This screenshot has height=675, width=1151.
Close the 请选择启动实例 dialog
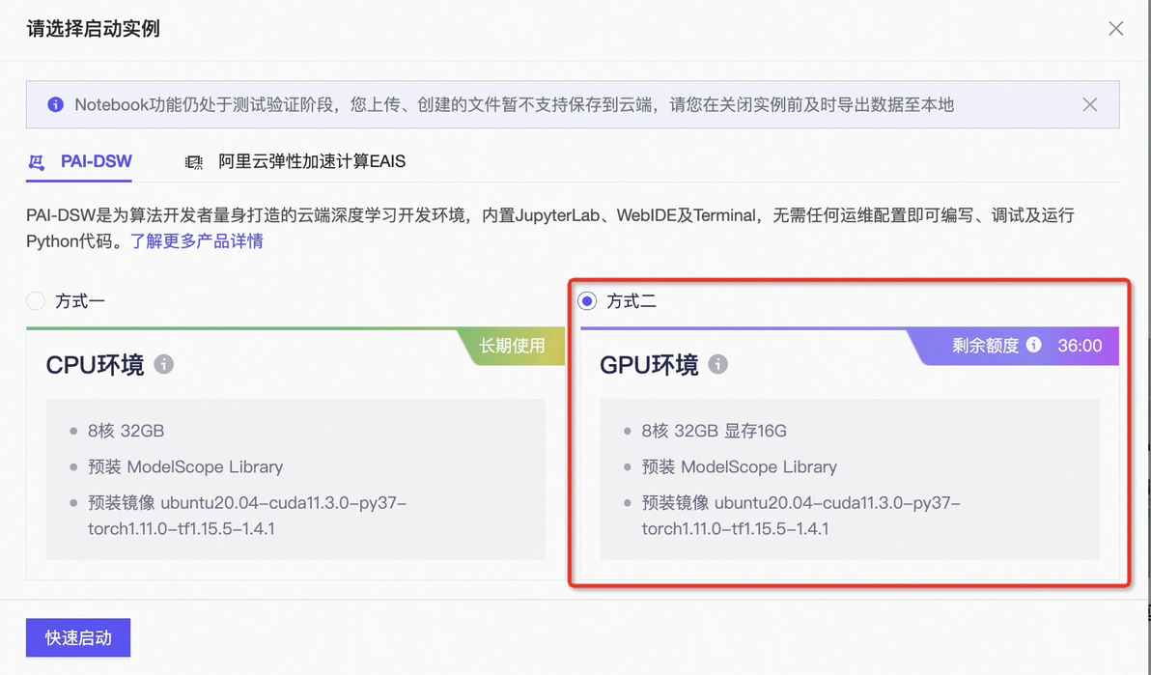[1116, 29]
